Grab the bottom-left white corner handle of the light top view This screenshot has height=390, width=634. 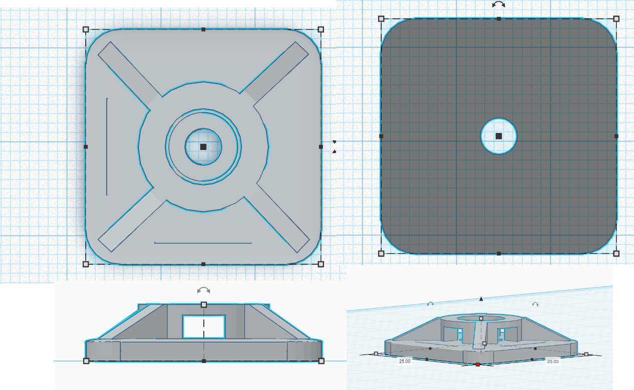pyautogui.click(x=86, y=264)
